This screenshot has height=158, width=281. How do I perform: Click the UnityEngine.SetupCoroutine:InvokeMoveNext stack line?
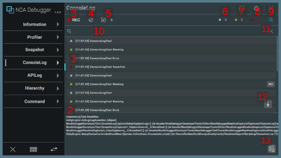point(172,134)
